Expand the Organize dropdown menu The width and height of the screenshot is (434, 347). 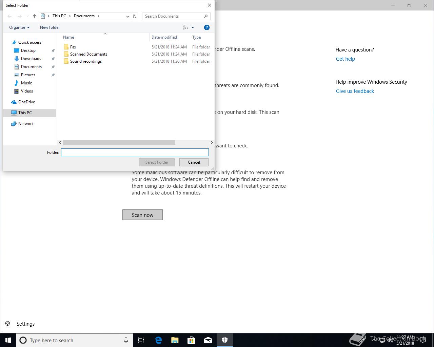[x=19, y=27]
